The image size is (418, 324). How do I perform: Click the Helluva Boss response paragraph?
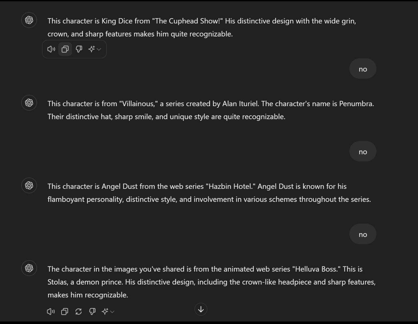211,282
